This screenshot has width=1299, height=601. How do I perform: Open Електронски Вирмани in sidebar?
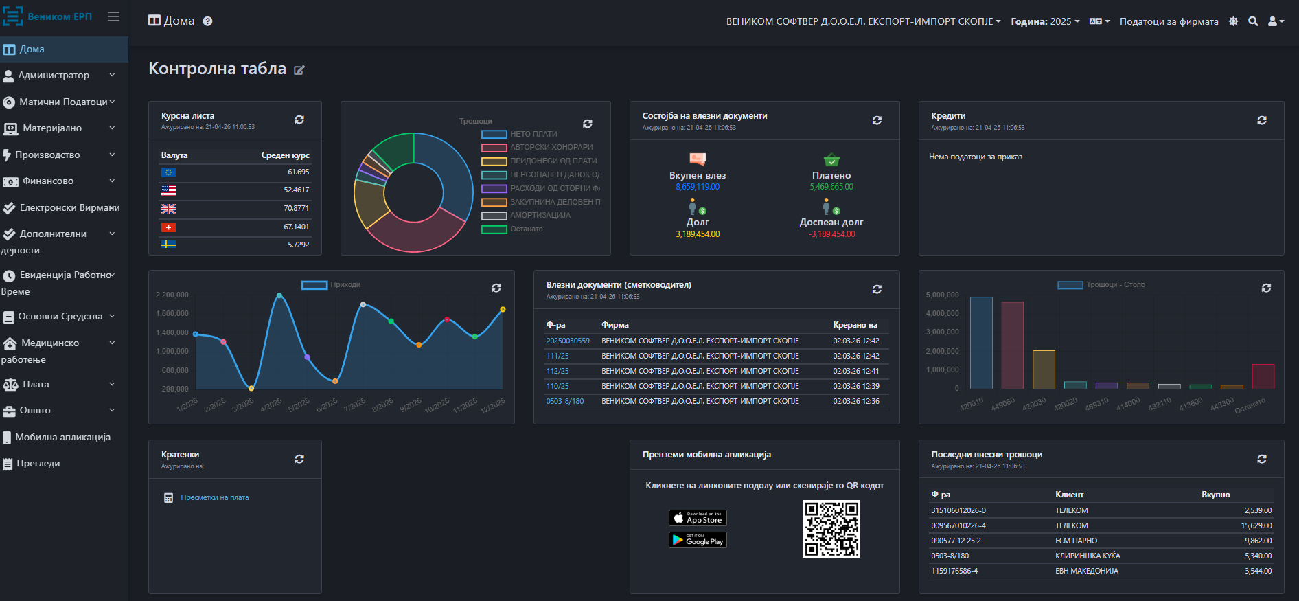coord(64,207)
